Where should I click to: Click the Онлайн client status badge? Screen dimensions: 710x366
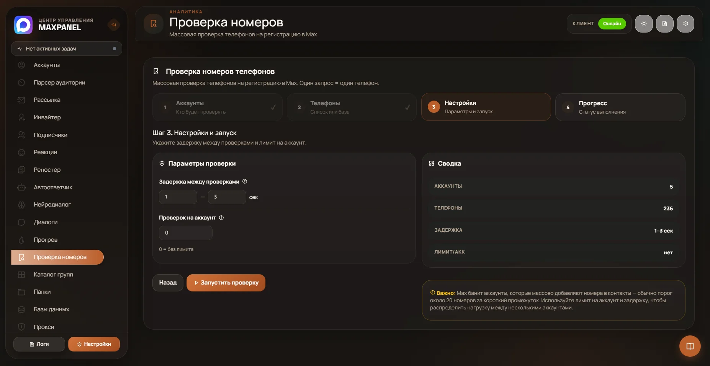pyautogui.click(x=612, y=24)
